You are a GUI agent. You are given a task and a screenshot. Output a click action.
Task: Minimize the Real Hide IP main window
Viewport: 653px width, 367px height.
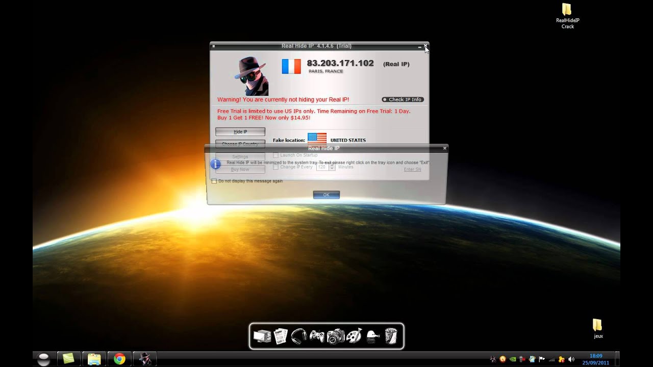pyautogui.click(x=419, y=47)
